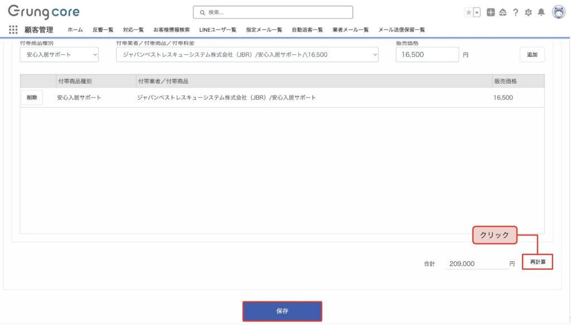This screenshot has width=571, height=325.
Task: Delete the 安心入居サポート row with 削除
Action: point(32,98)
